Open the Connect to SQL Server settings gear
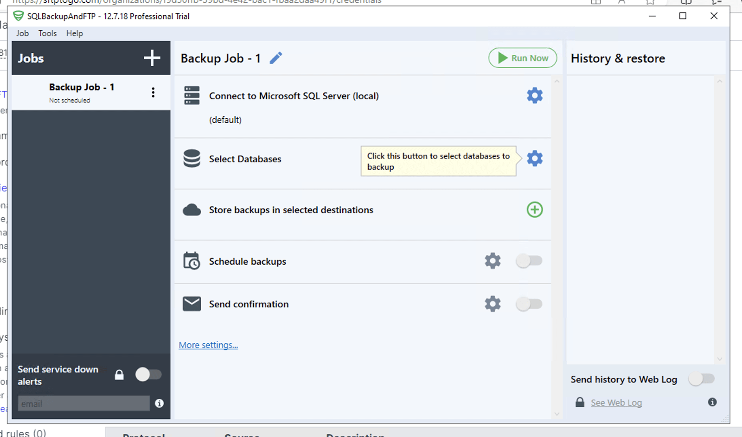 (534, 95)
